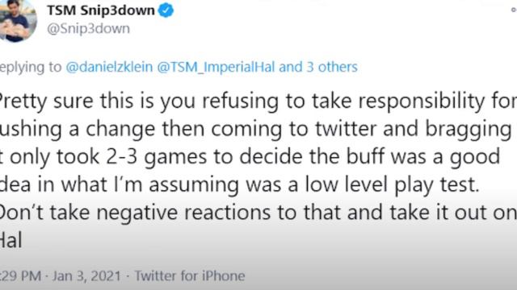
Task: Click the TSM Snip3down display name
Action: [101, 10]
